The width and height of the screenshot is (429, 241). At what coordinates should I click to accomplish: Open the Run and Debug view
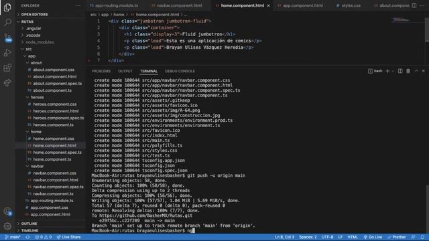pos(7,52)
